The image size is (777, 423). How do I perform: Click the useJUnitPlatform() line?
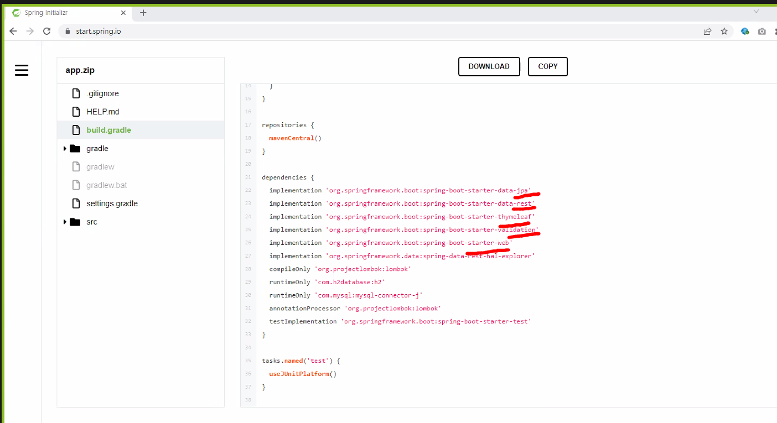(x=303, y=374)
